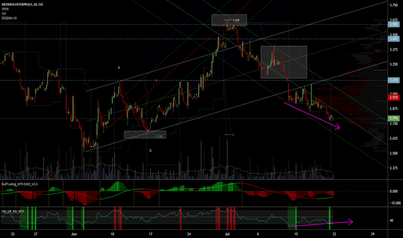Click the '15' date on time axis

click(296, 234)
